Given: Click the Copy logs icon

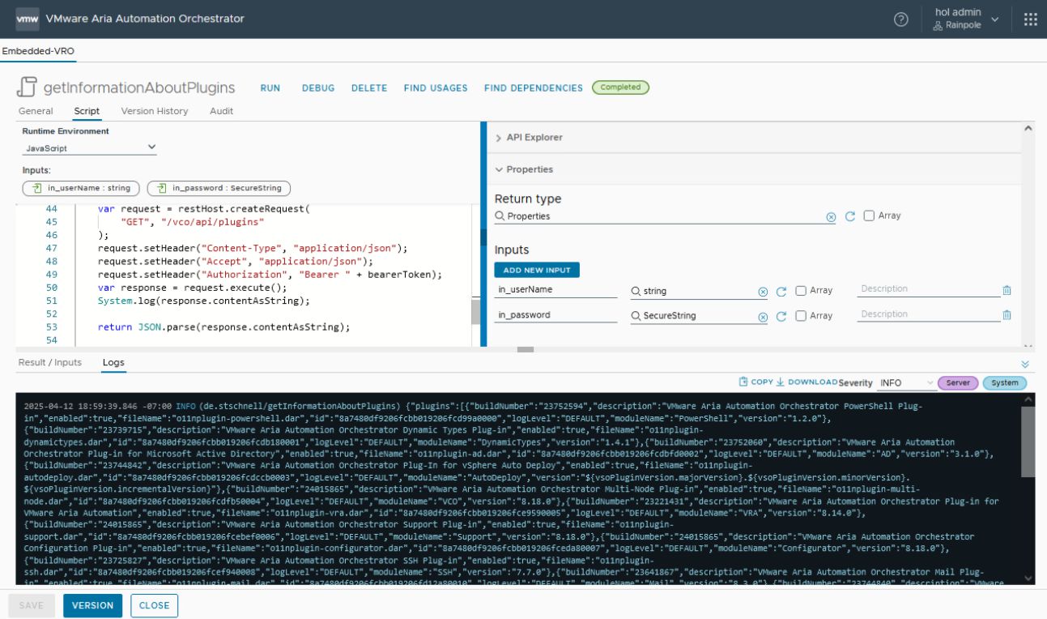Looking at the screenshot, I should tap(743, 382).
